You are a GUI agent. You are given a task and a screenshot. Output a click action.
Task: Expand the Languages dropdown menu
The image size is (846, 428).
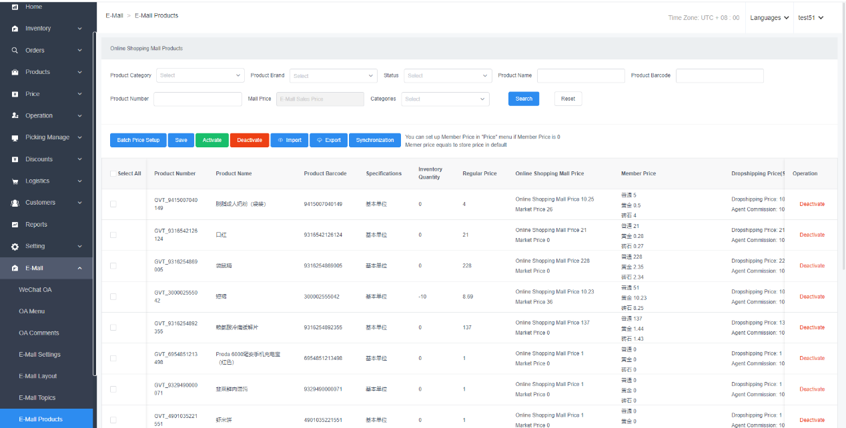click(x=769, y=18)
